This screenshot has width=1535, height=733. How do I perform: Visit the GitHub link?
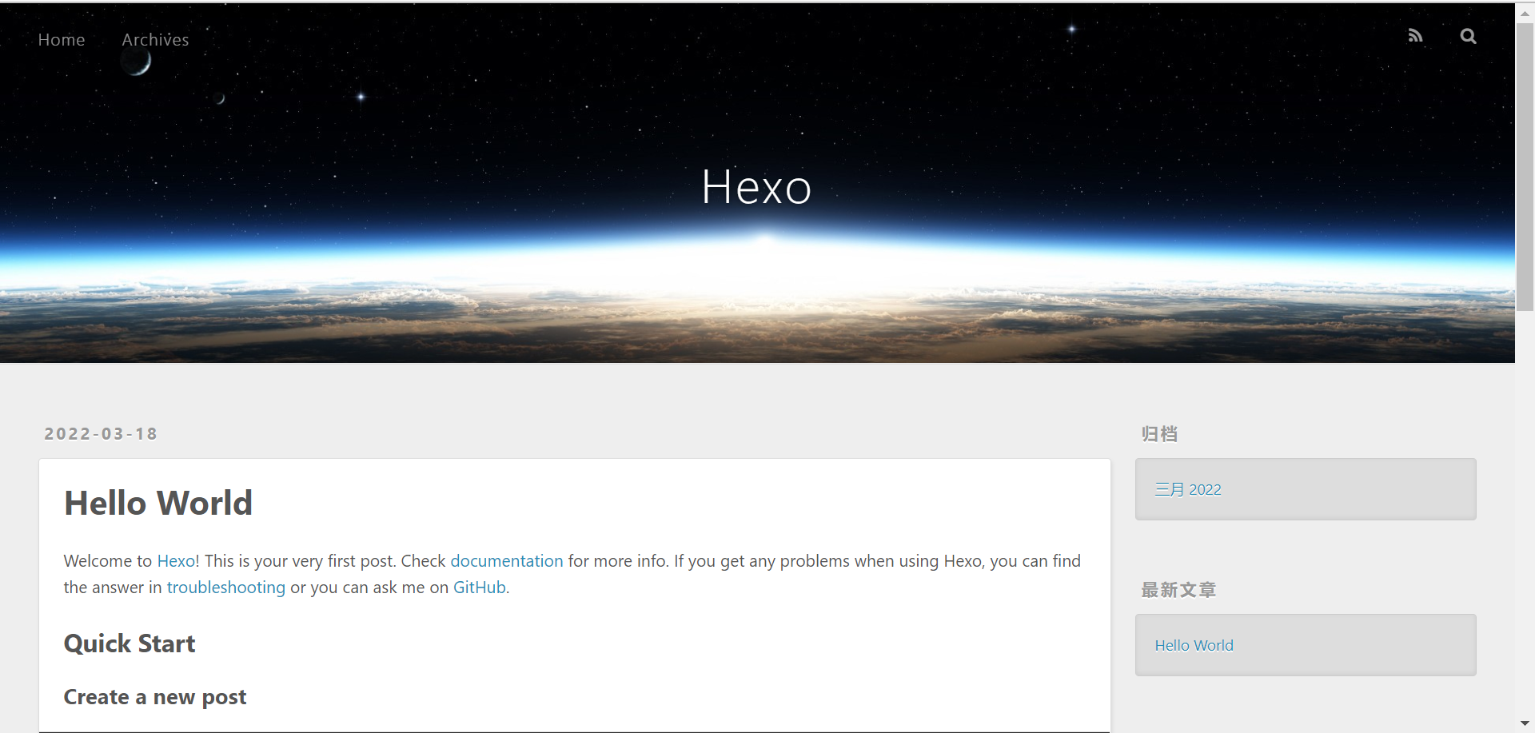tap(479, 588)
